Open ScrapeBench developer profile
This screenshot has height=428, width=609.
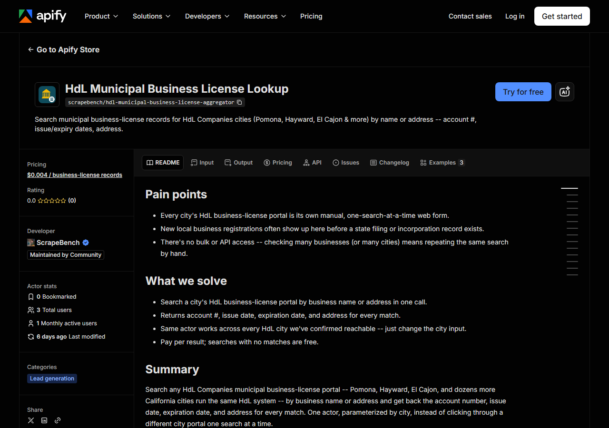tap(58, 243)
